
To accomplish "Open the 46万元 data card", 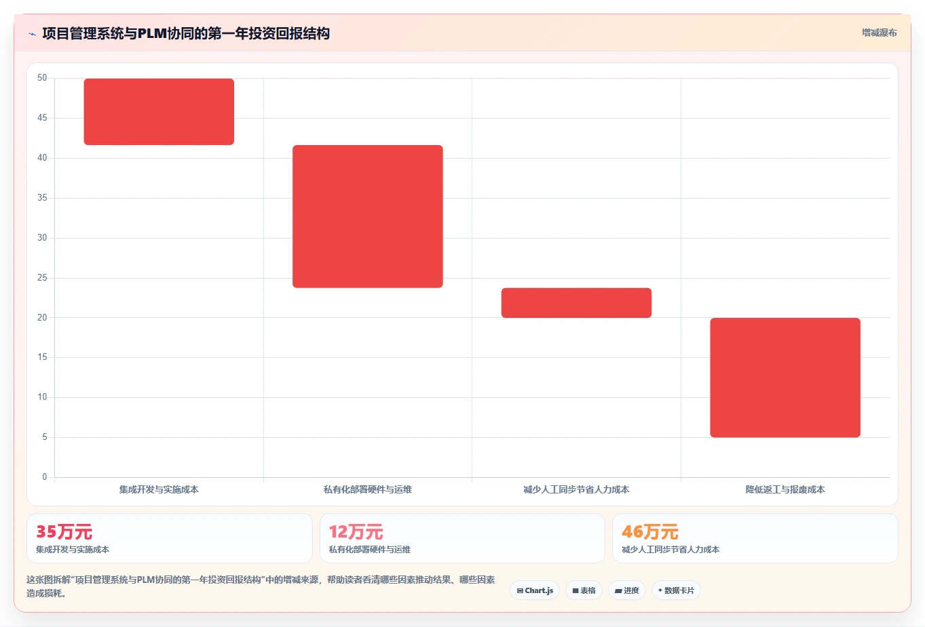I will (x=755, y=538).
